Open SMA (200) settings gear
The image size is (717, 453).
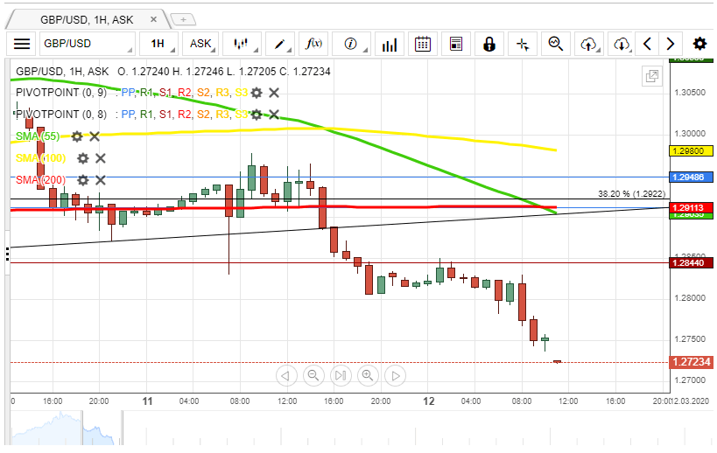83,180
